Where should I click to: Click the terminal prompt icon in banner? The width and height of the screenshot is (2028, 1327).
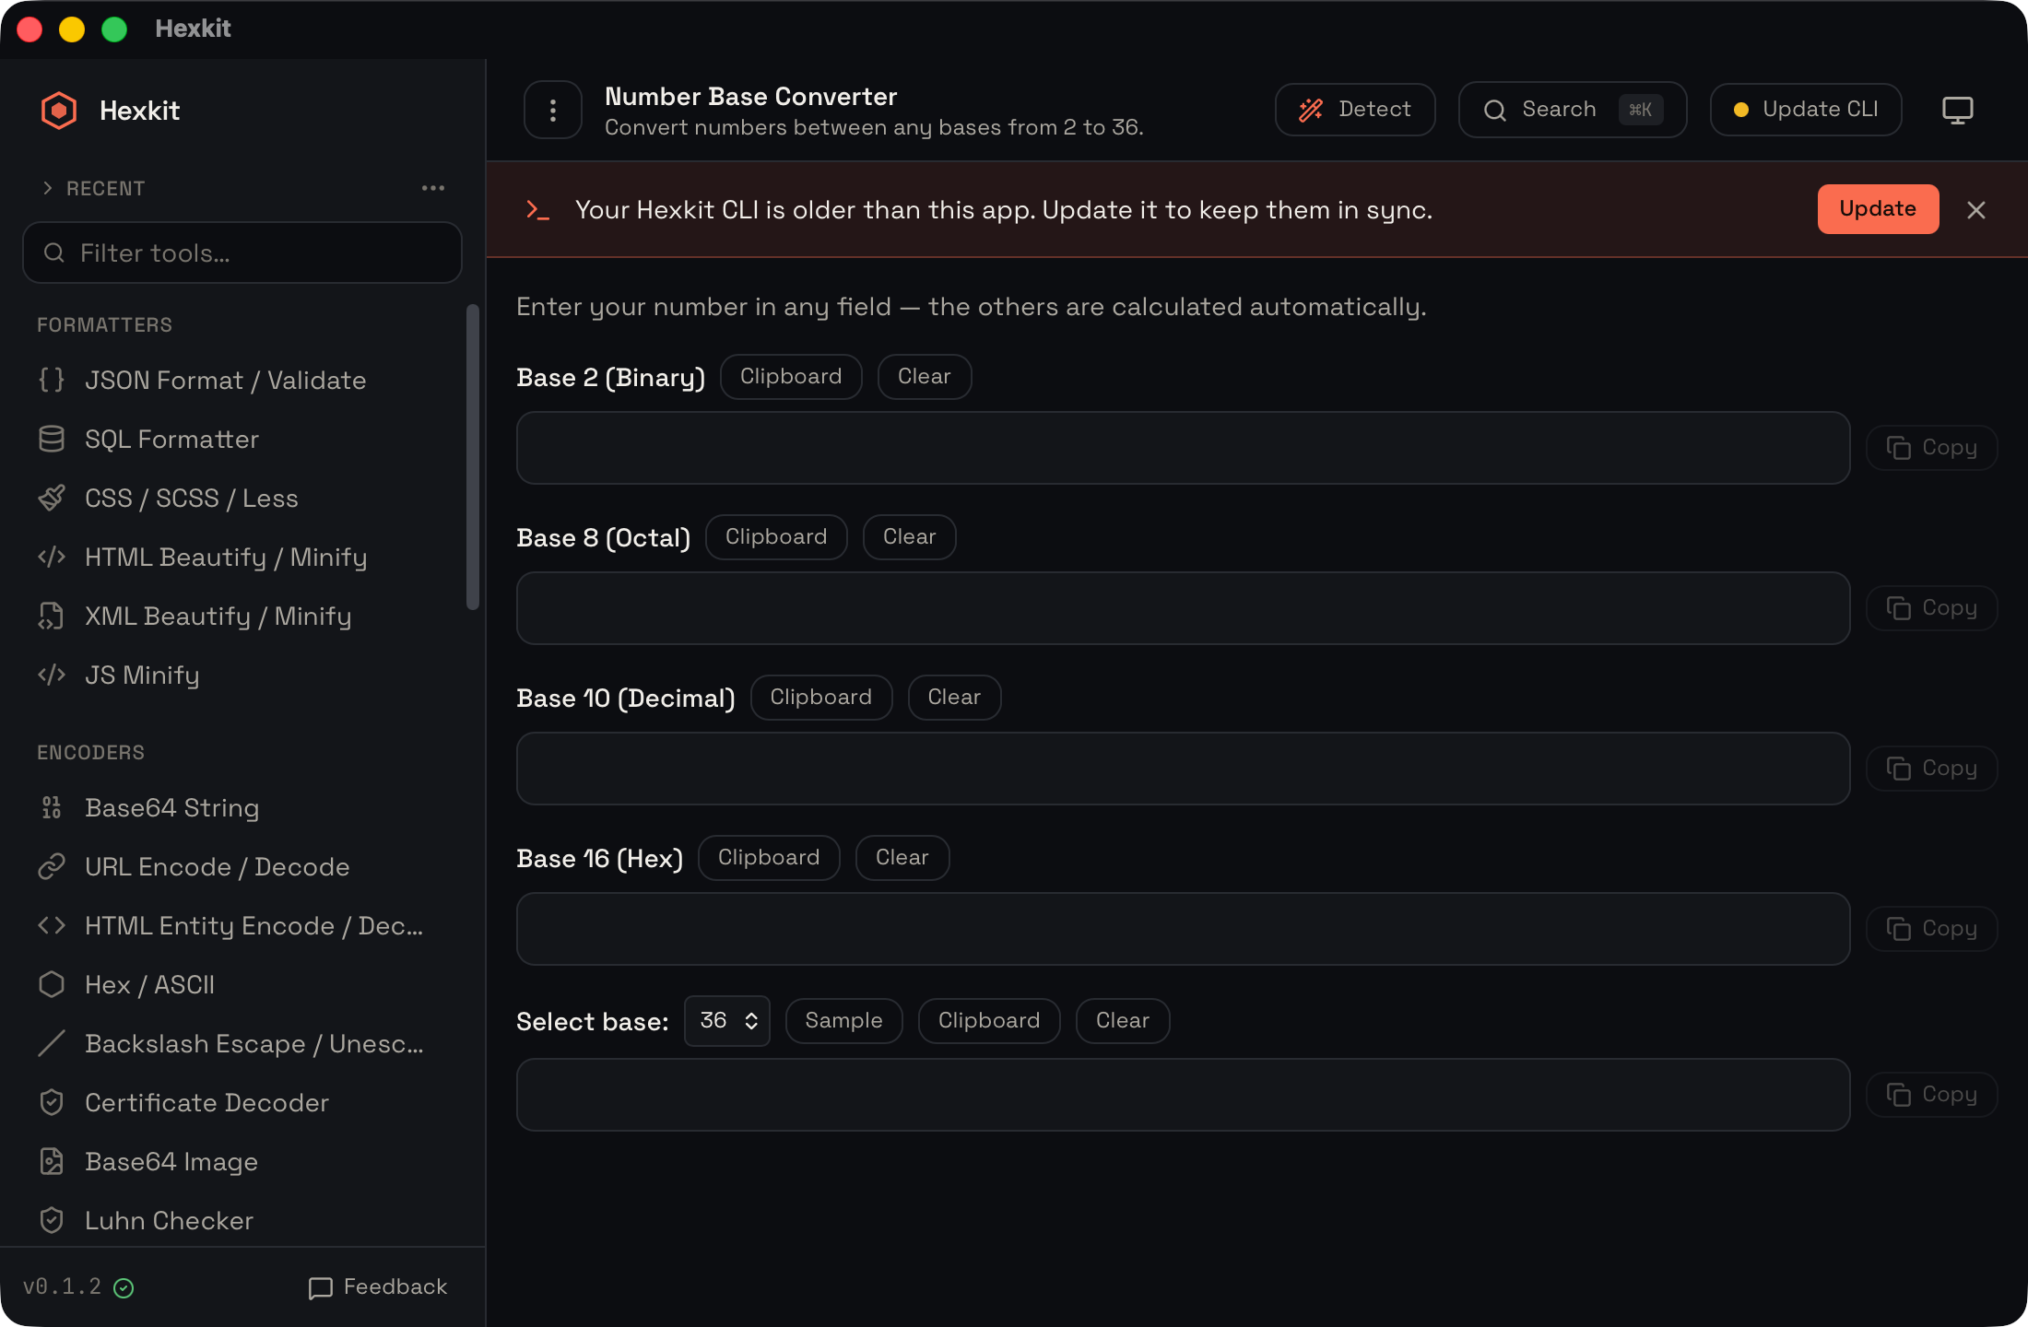537,210
